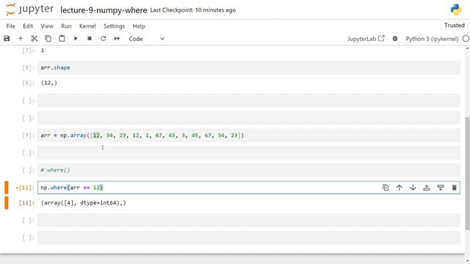Cut the selected cell with scissors icon

click(35, 39)
